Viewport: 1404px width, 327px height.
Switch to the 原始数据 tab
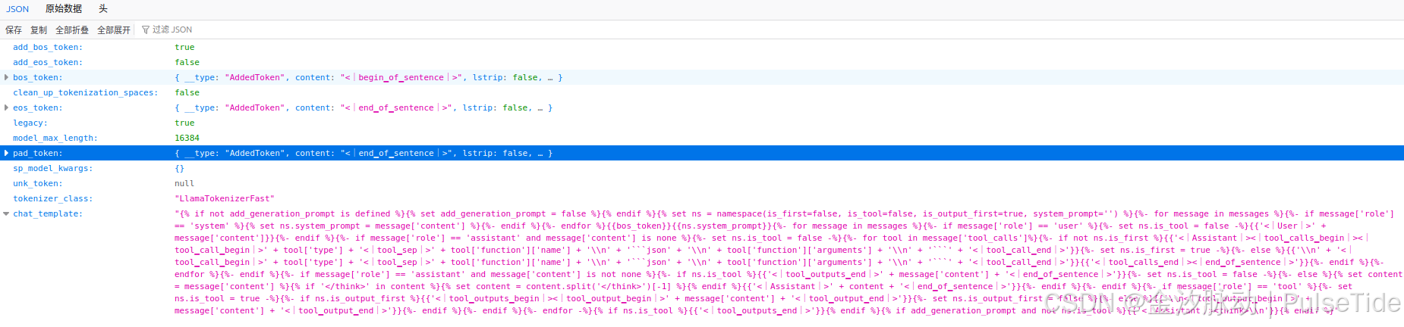(64, 9)
